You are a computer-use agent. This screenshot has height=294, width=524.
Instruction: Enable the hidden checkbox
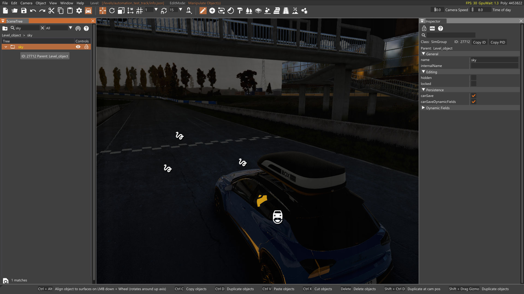474,78
